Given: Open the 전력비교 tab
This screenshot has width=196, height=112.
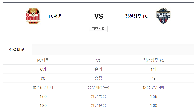Looking at the screenshot, I should click(17, 49).
